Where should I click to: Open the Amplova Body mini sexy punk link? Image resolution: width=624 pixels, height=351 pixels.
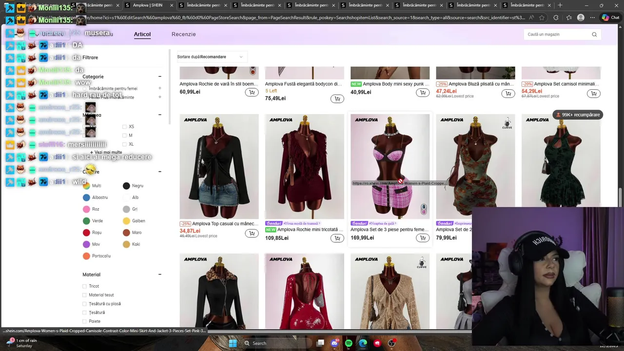(x=396, y=84)
